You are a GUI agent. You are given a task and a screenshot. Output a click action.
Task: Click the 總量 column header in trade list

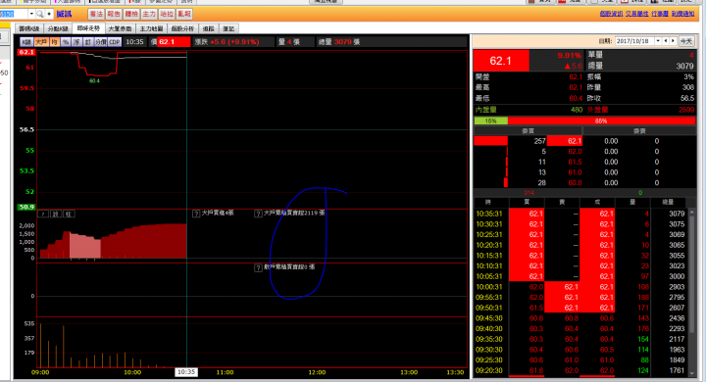point(668,203)
